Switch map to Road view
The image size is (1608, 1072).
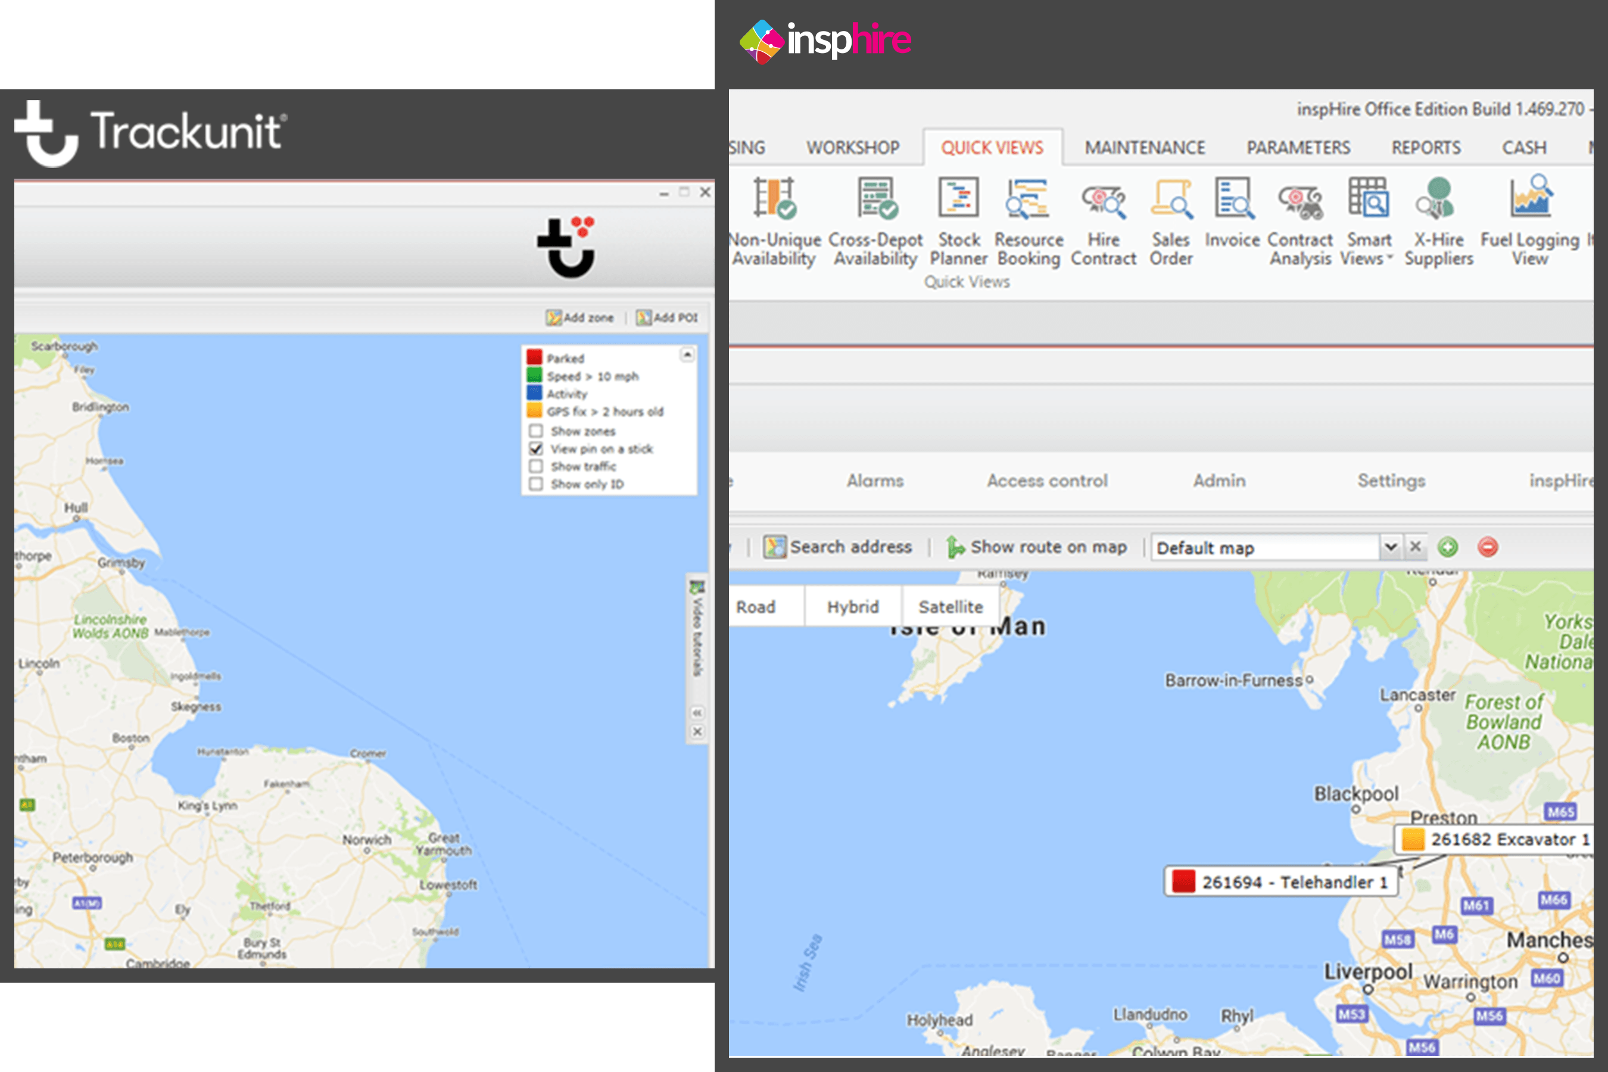766,606
